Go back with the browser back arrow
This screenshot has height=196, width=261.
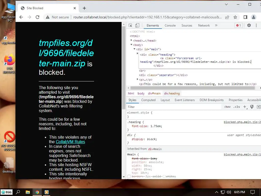click(x=21, y=17)
